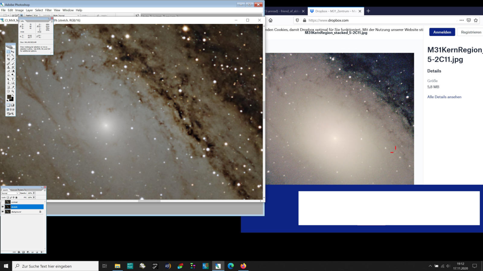483x271 pixels.
Task: Select the Move tool
Action: coord(13,52)
